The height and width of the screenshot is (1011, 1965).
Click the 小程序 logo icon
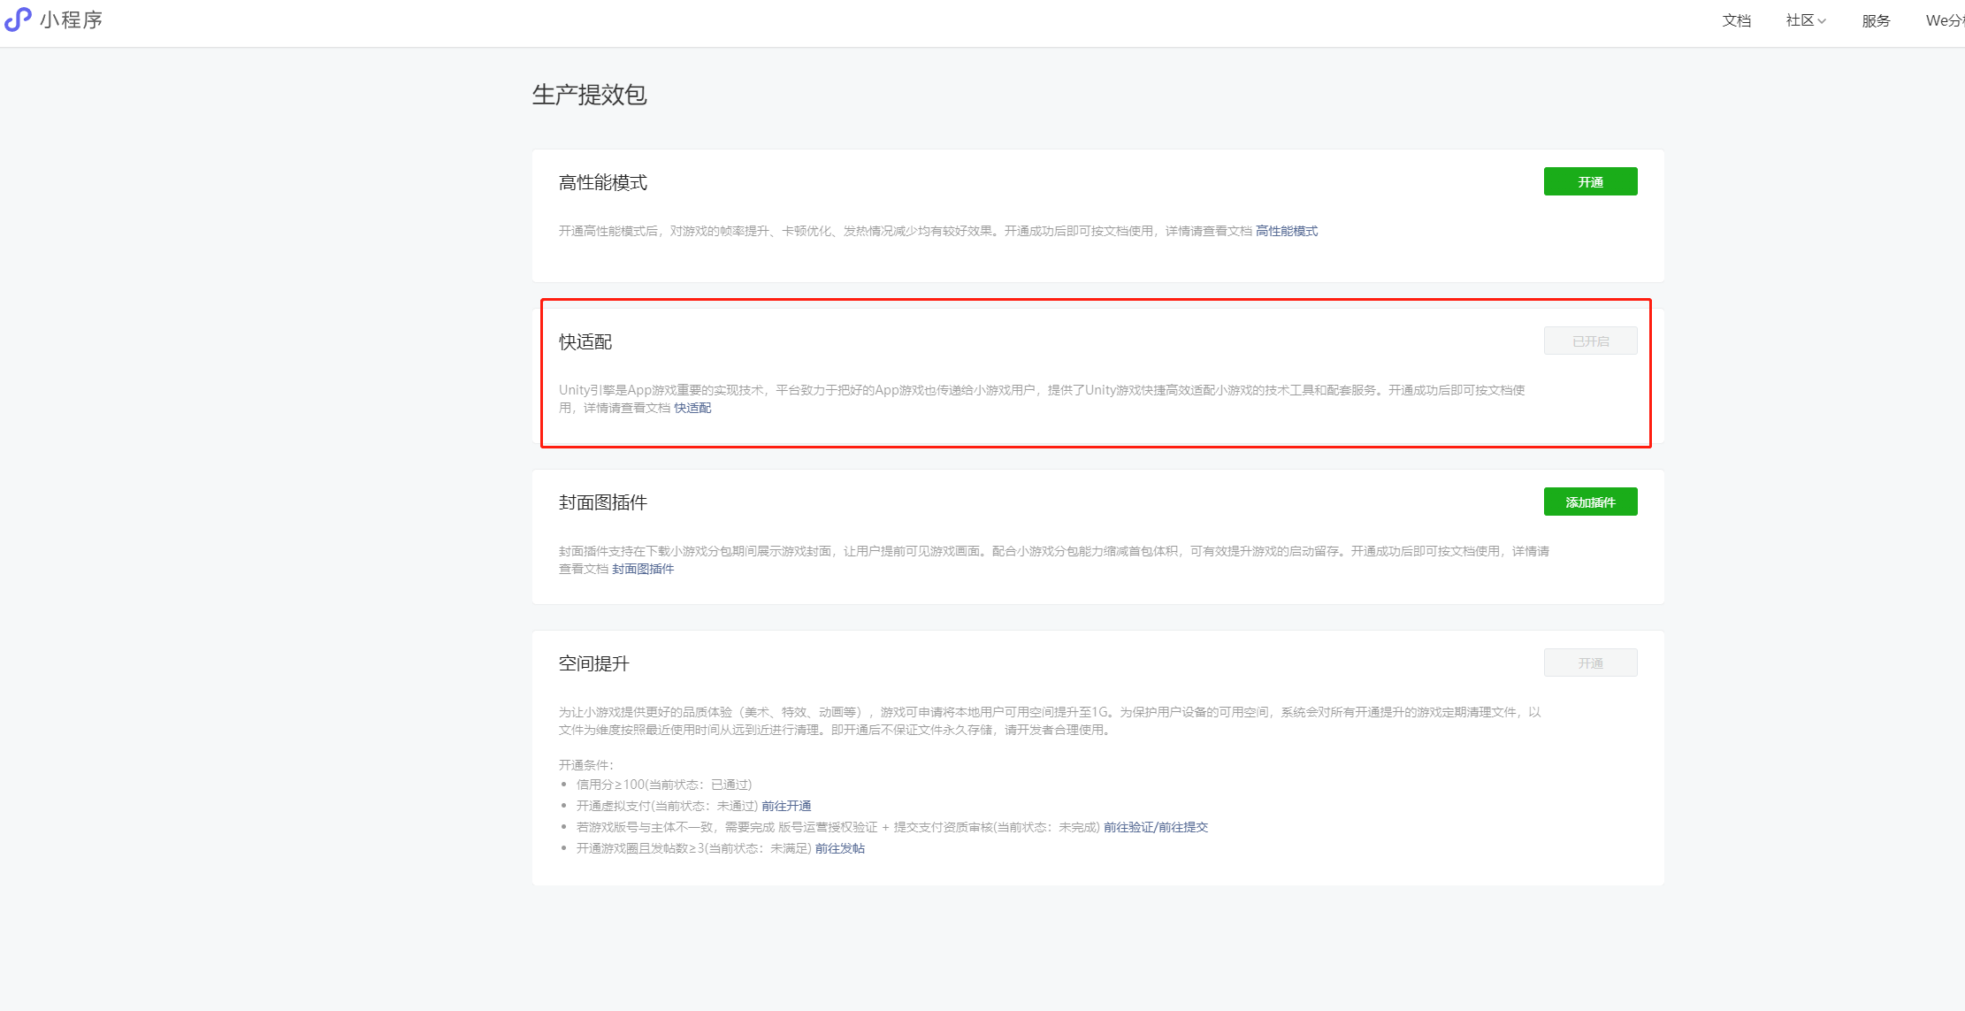(18, 19)
